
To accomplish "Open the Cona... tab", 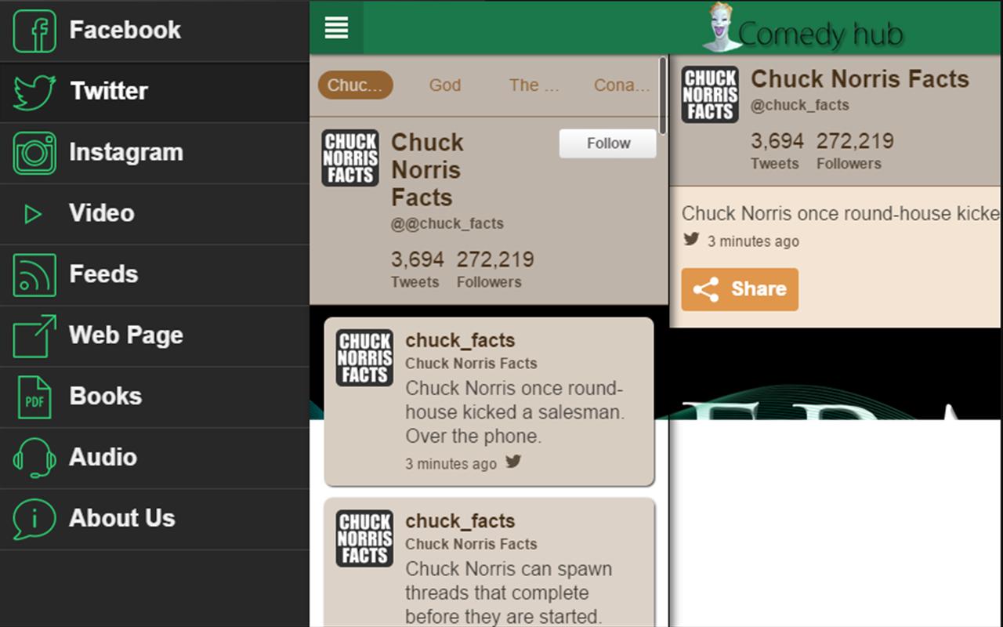I will tap(621, 85).
